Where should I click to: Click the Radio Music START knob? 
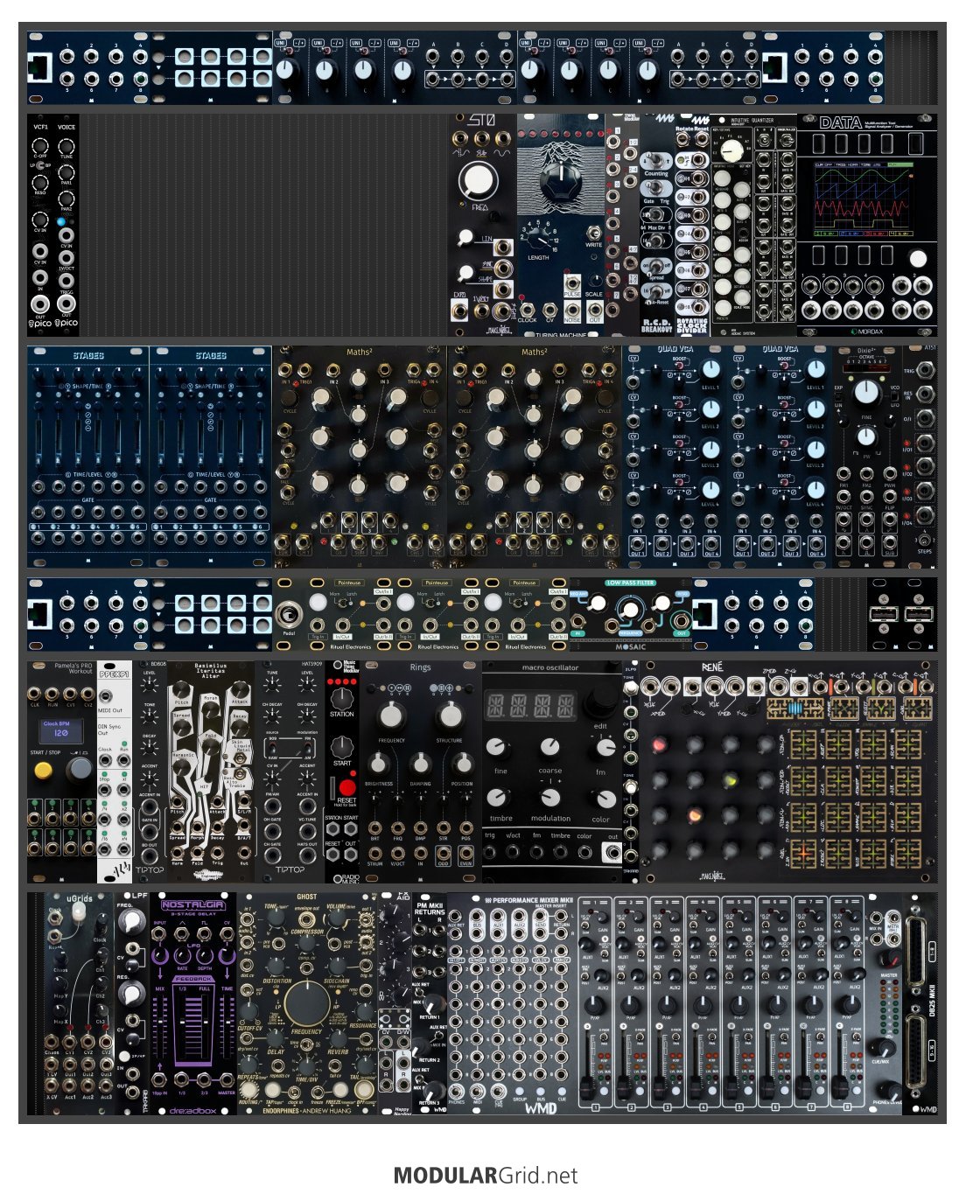click(x=342, y=746)
